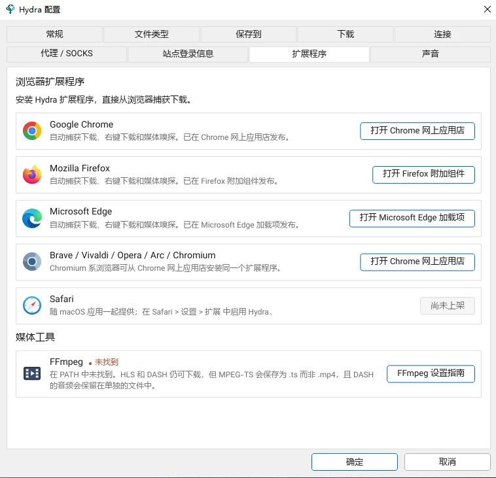Switch to 代理 / SOCKS tab

(x=67, y=54)
